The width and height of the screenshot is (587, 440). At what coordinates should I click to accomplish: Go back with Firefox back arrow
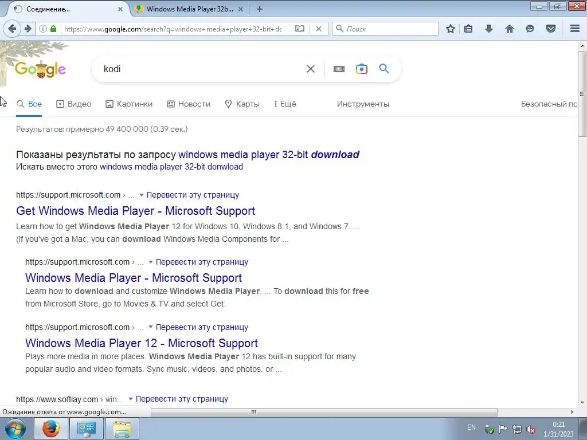pyautogui.click(x=12, y=29)
